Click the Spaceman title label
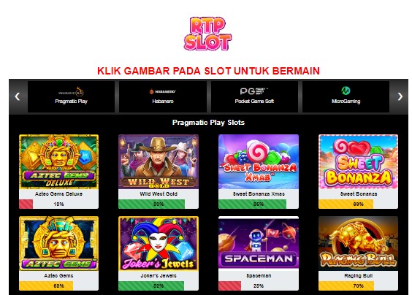Image resolution: width=412 pixels, height=295 pixels. coord(259,275)
